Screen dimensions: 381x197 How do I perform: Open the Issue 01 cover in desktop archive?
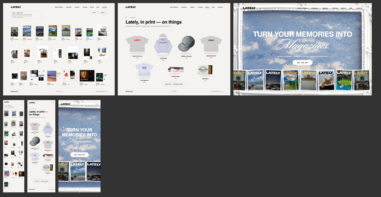[14, 32]
